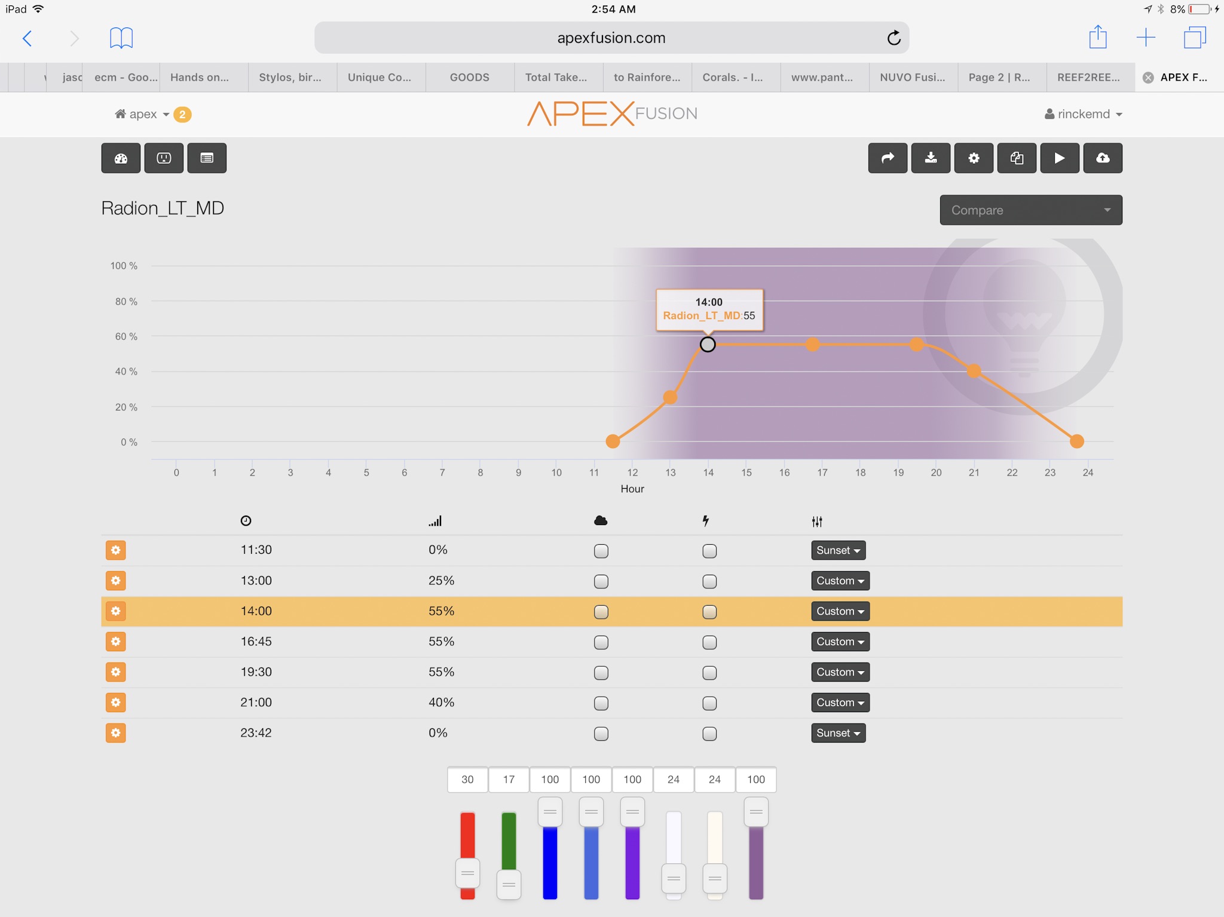Click the dashboard/tiles view icon
Image resolution: width=1224 pixels, height=917 pixels.
(x=118, y=157)
